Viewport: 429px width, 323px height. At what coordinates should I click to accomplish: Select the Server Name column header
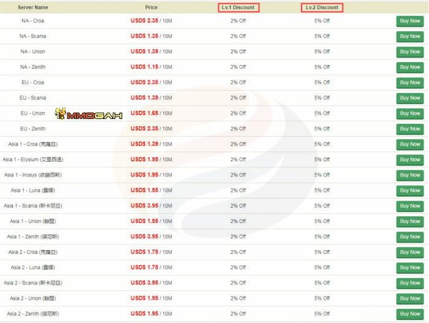(33, 7)
